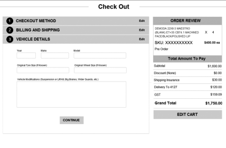Click the Delivery To 4127 label
This screenshot has width=226, height=148.
pyautogui.click(x=166, y=87)
